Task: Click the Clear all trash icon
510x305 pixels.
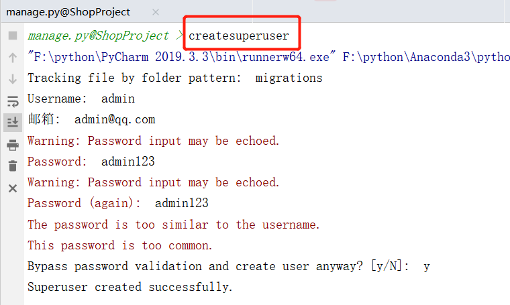Action: pyautogui.click(x=13, y=166)
